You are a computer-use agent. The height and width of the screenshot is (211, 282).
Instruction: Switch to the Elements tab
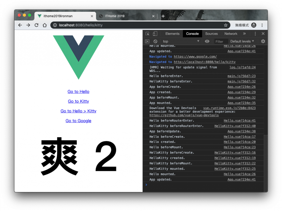click(172, 34)
